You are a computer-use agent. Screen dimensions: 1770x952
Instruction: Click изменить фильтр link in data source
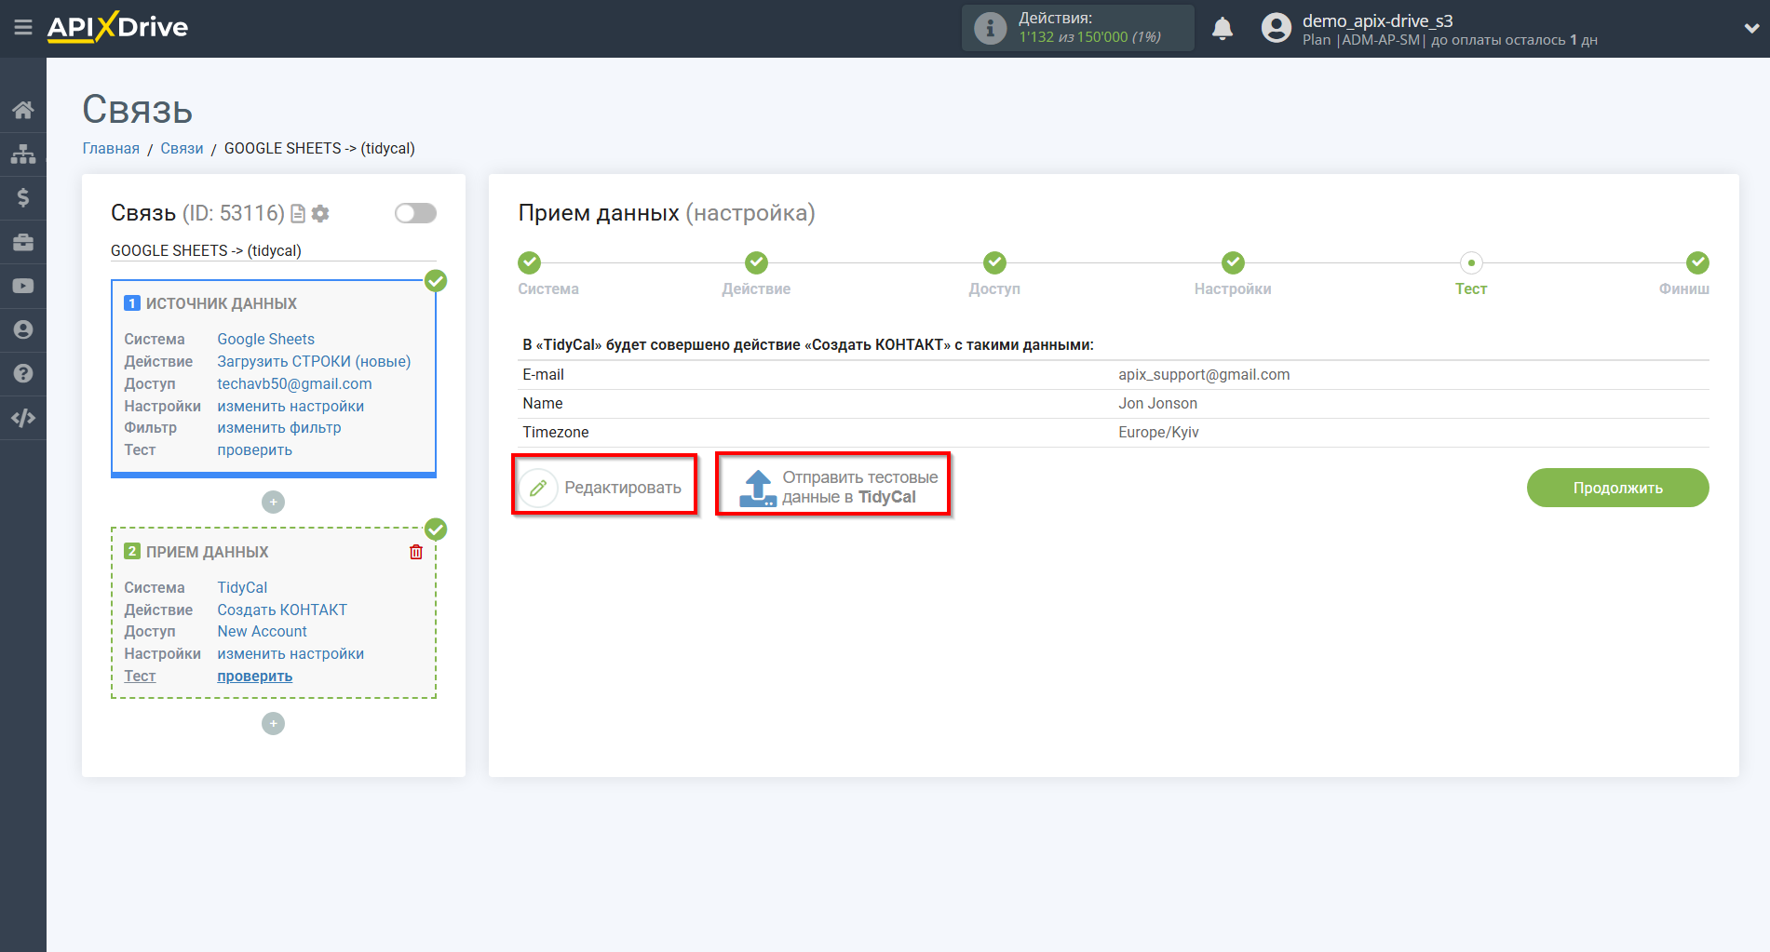click(x=279, y=428)
